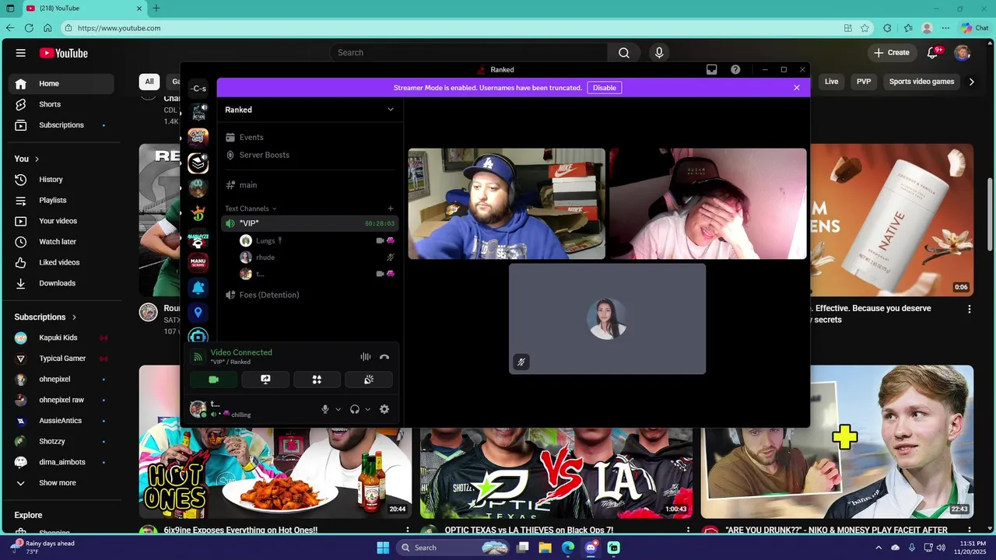Select the *VIP* voice channel

[310, 223]
